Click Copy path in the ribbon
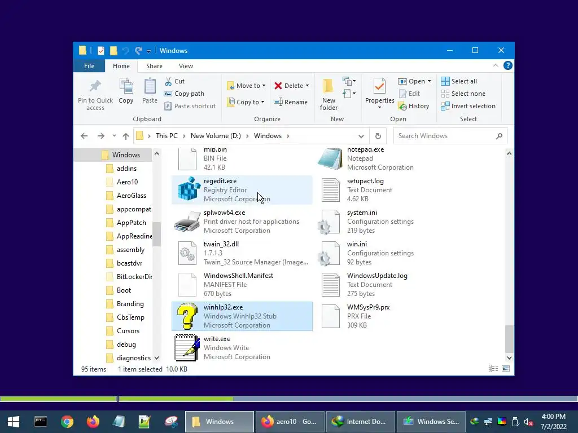Screen dimensions: 578x433 tap(185, 94)
